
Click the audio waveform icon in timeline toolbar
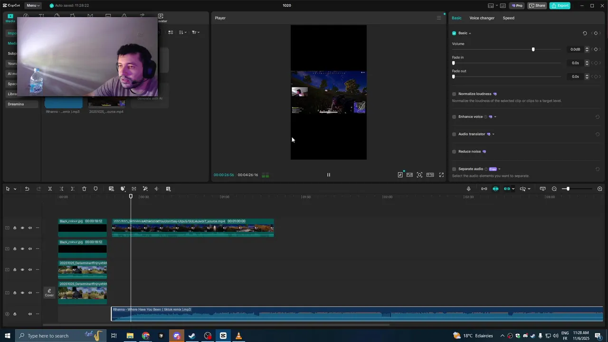pyautogui.click(x=156, y=189)
